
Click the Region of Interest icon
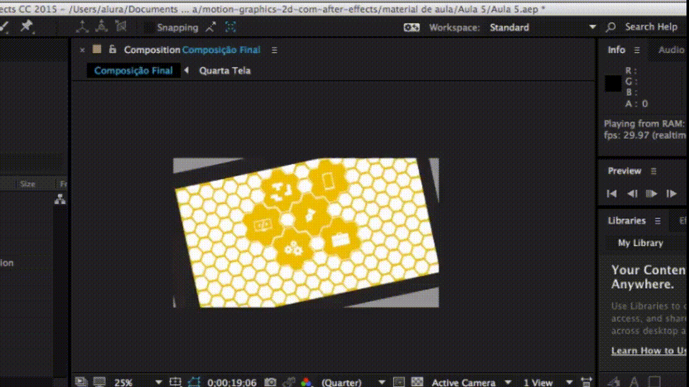tap(399, 382)
